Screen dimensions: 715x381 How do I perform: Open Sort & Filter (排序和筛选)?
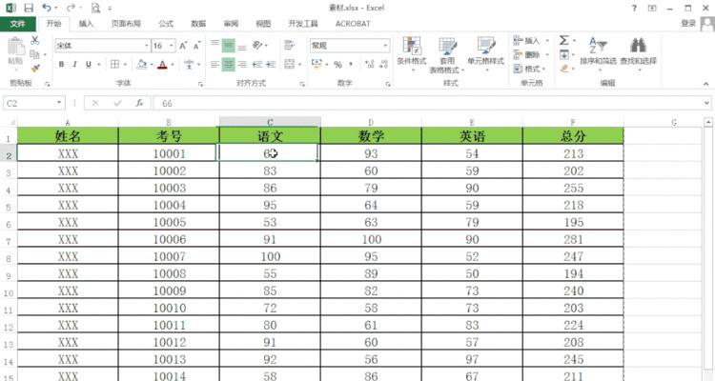click(x=598, y=52)
